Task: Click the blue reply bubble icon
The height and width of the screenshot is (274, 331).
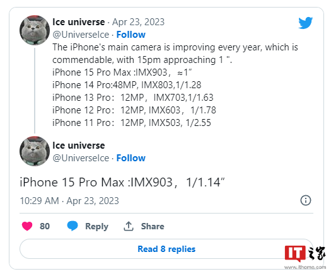Action: click(73, 226)
